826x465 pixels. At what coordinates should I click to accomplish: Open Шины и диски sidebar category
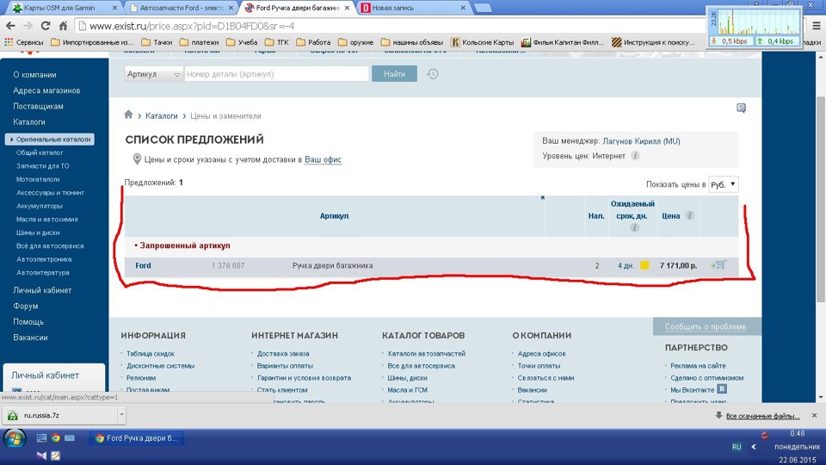click(x=38, y=232)
